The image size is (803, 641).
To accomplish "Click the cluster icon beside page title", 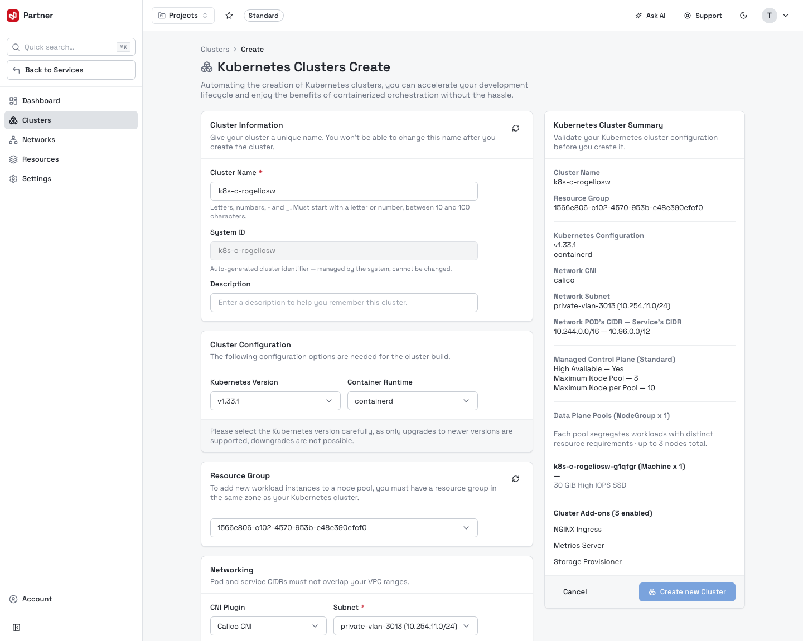I will (207, 67).
